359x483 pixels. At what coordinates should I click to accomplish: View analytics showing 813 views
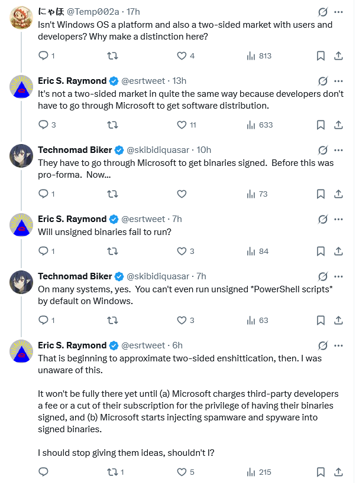coord(258,56)
